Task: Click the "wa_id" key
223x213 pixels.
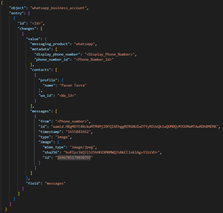Action: 46,96
